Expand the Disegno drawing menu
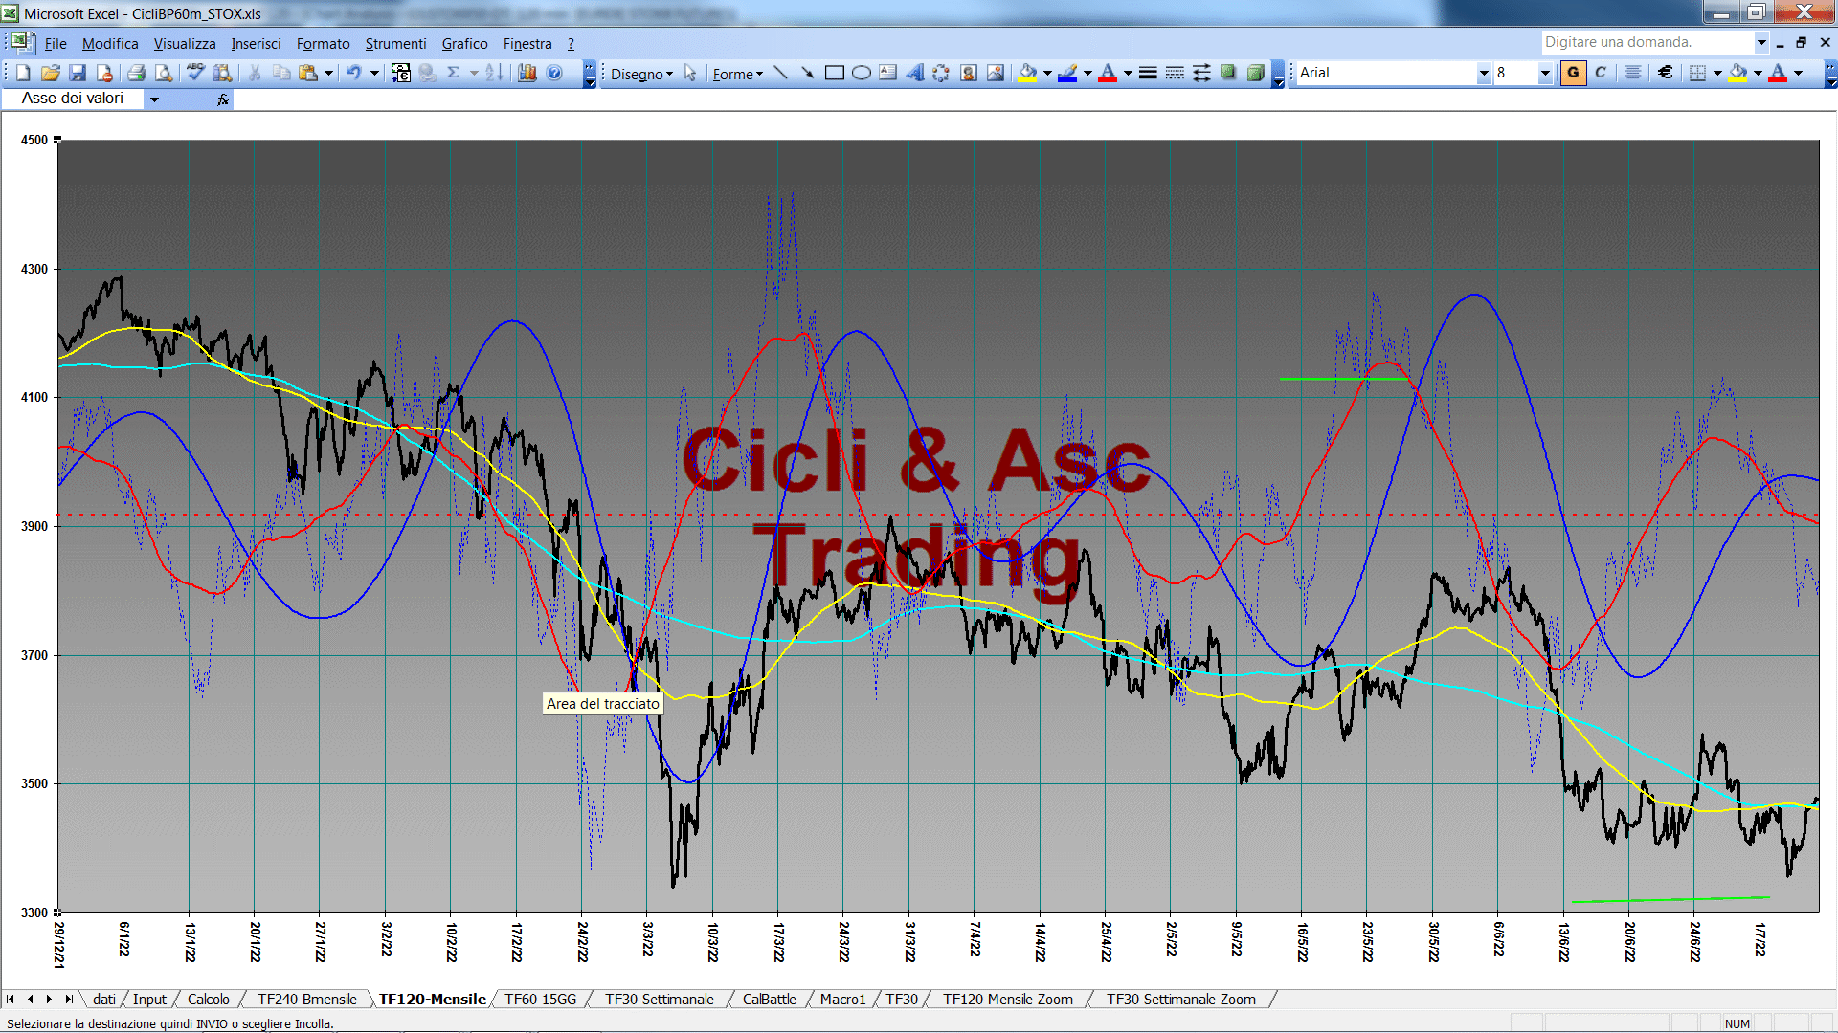The width and height of the screenshot is (1838, 1033). [x=641, y=74]
